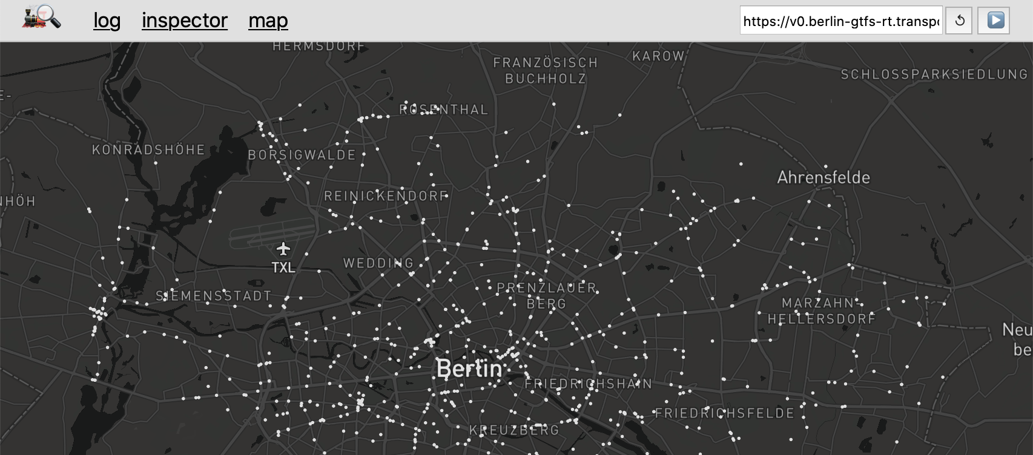Click the ROSENTHAL label
Image resolution: width=1033 pixels, height=455 pixels.
443,110
